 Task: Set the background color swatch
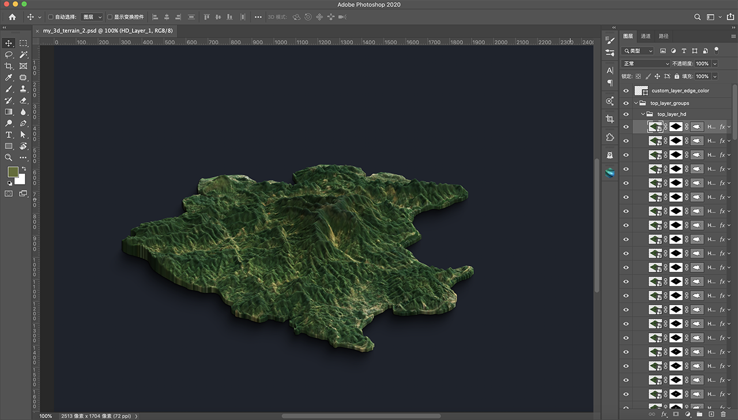click(21, 180)
